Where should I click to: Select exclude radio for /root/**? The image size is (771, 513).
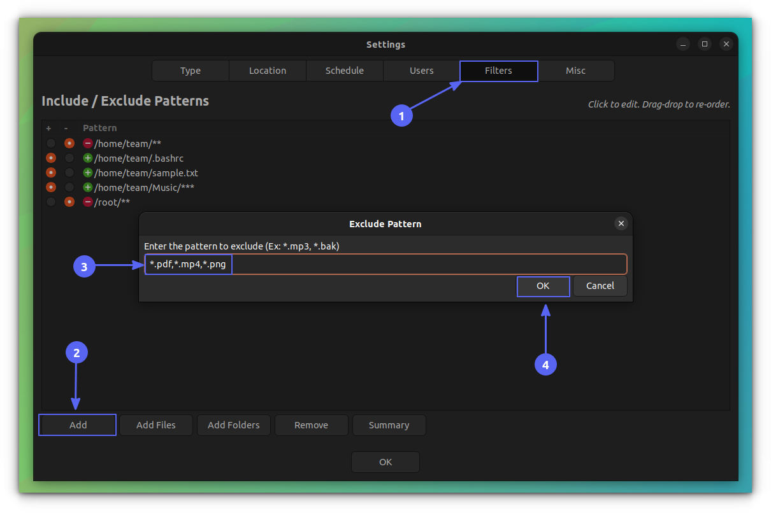(x=69, y=202)
